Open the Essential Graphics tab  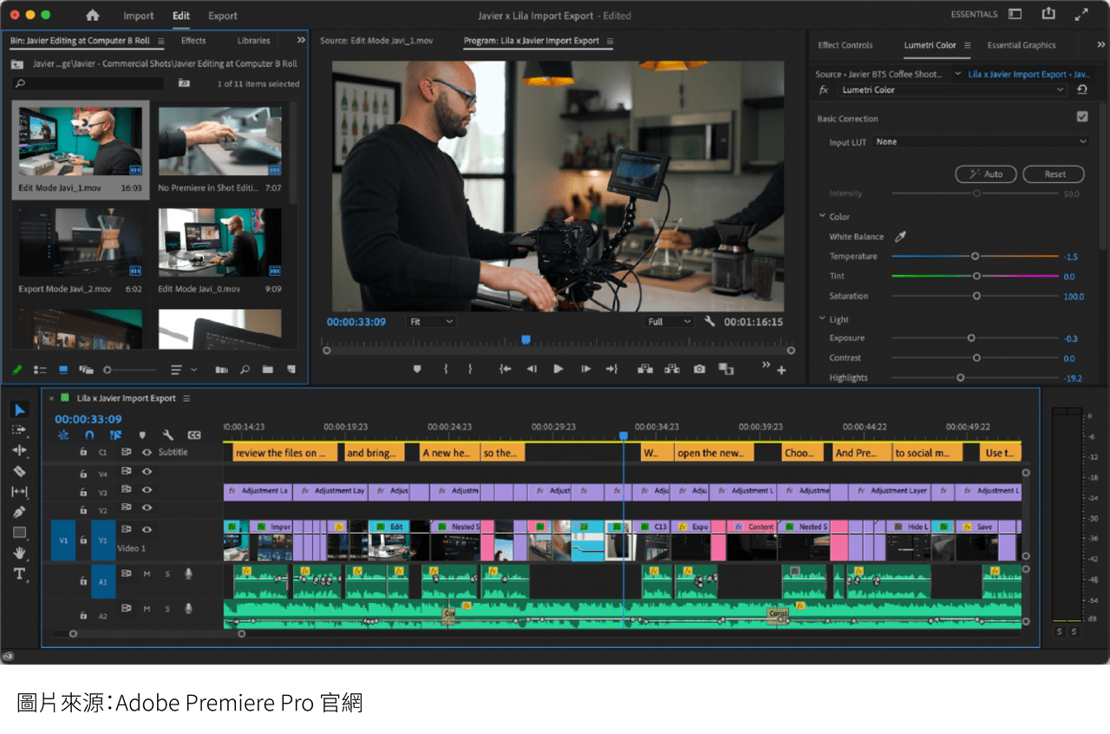point(1022,45)
